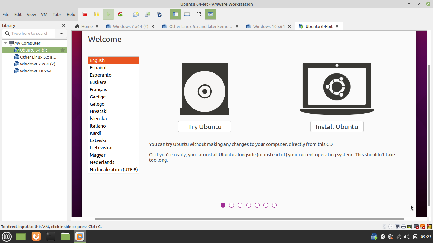Close the Home tab

pos(97,26)
